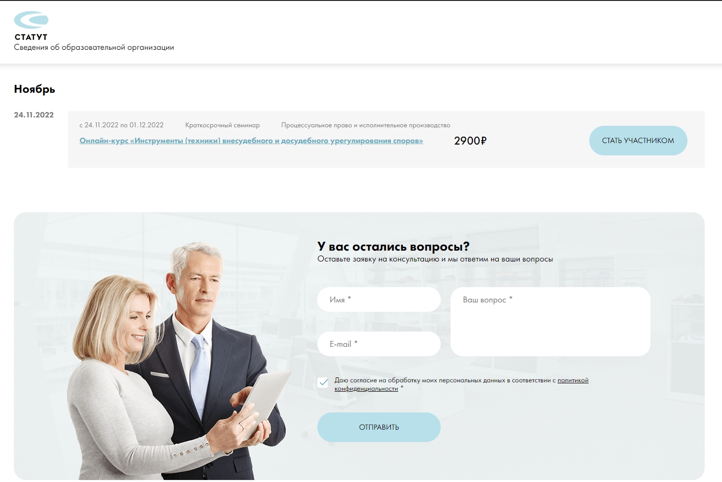Click the course date range с 24.11.2022 по 01.12.2022
722x482 pixels.
pyautogui.click(x=121, y=125)
